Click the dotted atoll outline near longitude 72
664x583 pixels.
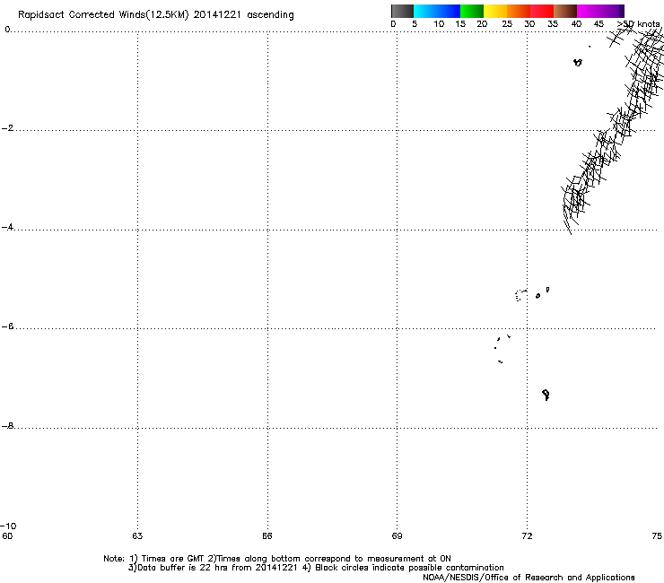pos(520,295)
